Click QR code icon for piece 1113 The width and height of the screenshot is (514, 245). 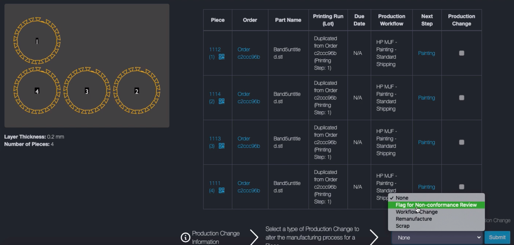click(x=221, y=146)
